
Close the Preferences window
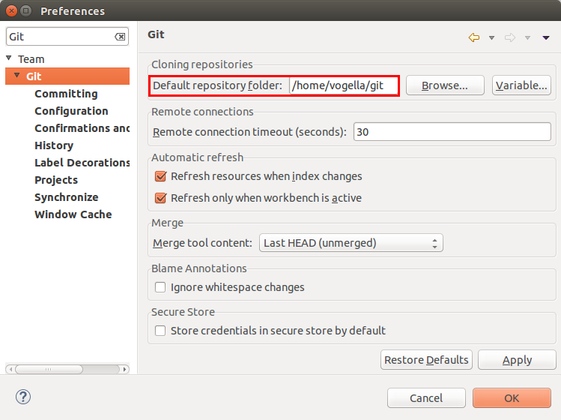tap(12, 11)
